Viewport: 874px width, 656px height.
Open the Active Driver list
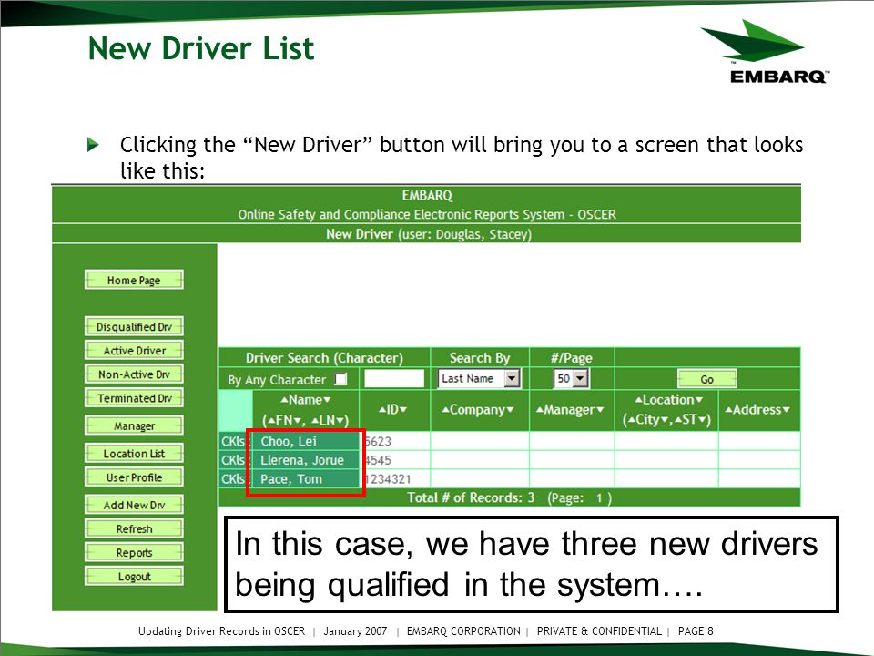coord(134,350)
